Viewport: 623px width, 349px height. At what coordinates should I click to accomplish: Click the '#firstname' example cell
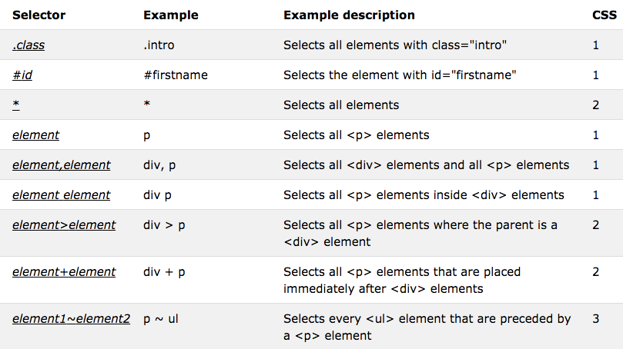pyautogui.click(x=175, y=75)
